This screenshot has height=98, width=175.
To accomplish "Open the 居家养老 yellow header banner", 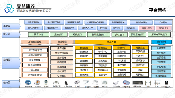I will [x=111, y=42].
